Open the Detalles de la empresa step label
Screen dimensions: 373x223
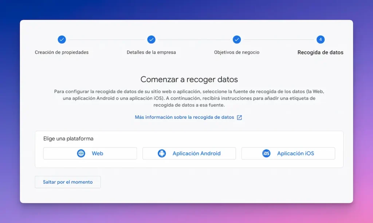click(151, 52)
